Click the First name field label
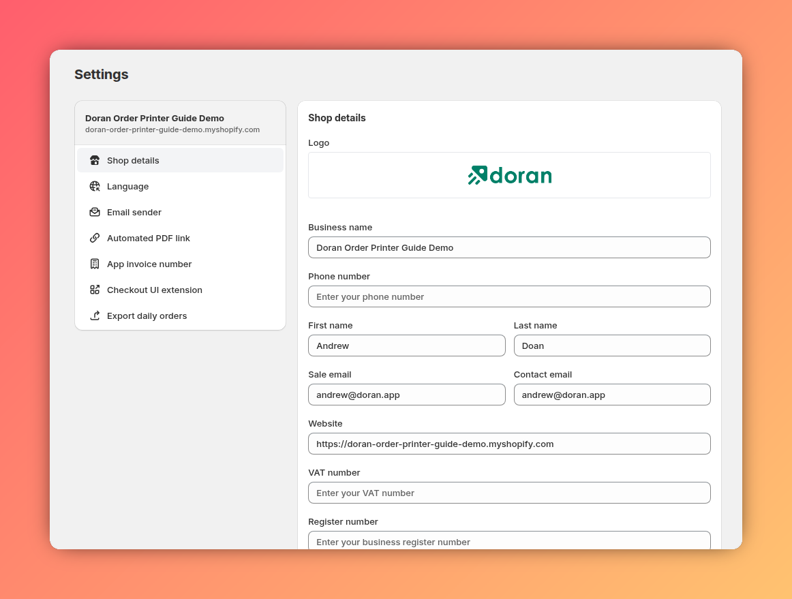This screenshot has width=792, height=599. pyautogui.click(x=331, y=325)
